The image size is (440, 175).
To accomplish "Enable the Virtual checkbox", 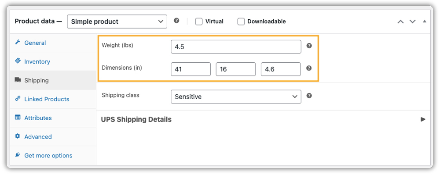I will tap(199, 21).
